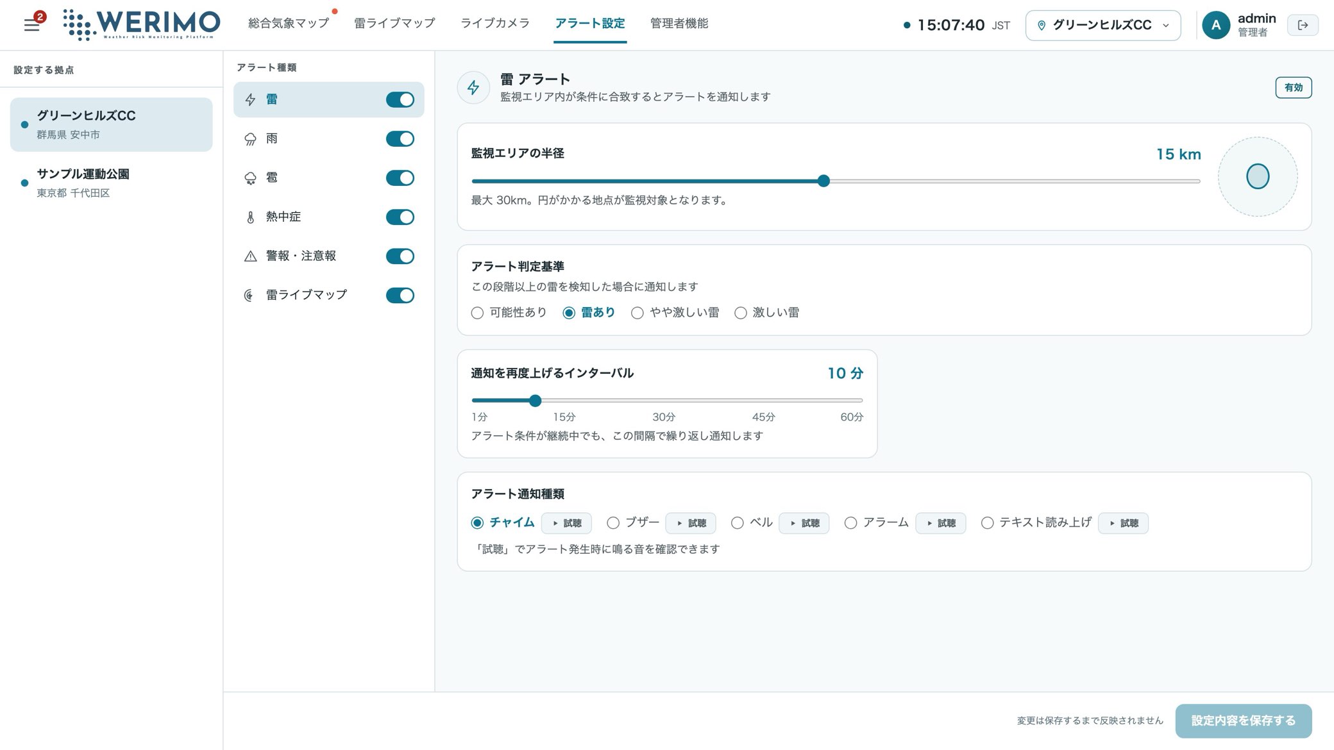Image resolution: width=1334 pixels, height=750 pixels.
Task: Click the radar icon beside 雷ライブマップ alert
Action: tap(250, 296)
